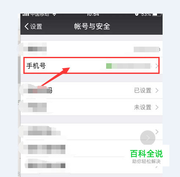Tap the cellular signal bars icon
The height and width of the screenshot is (177, 180).
[x=26, y=14]
